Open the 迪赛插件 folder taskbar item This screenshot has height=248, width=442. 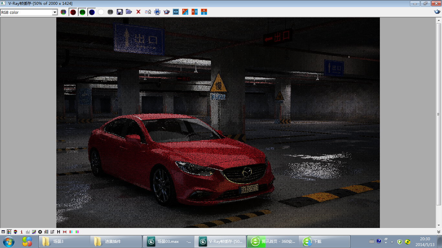point(116,242)
